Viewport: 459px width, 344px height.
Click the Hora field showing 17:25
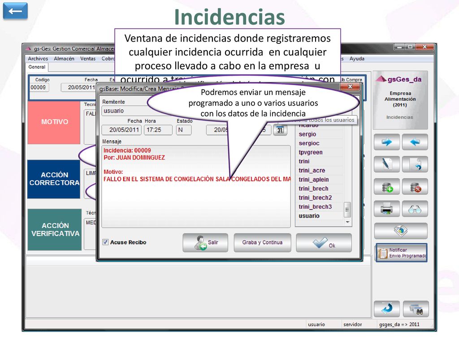[158, 130]
